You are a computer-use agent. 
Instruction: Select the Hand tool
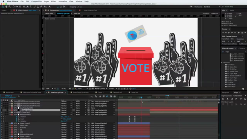coord(6,7)
